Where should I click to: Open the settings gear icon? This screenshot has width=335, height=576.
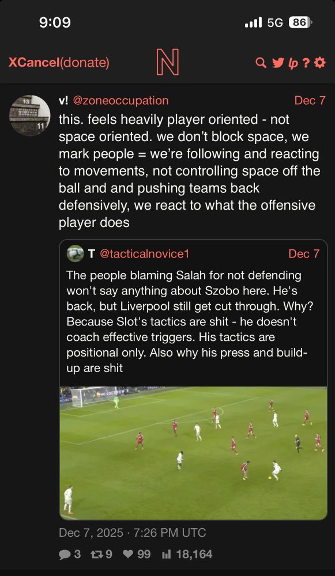(319, 63)
